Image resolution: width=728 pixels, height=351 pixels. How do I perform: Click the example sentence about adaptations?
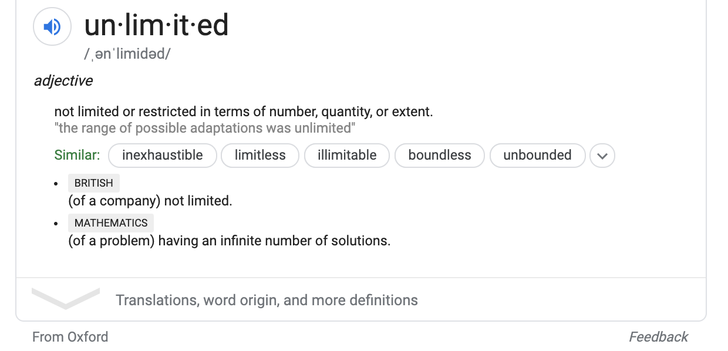pyautogui.click(x=205, y=128)
